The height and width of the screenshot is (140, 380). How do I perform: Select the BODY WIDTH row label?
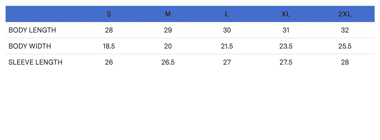pos(30,46)
